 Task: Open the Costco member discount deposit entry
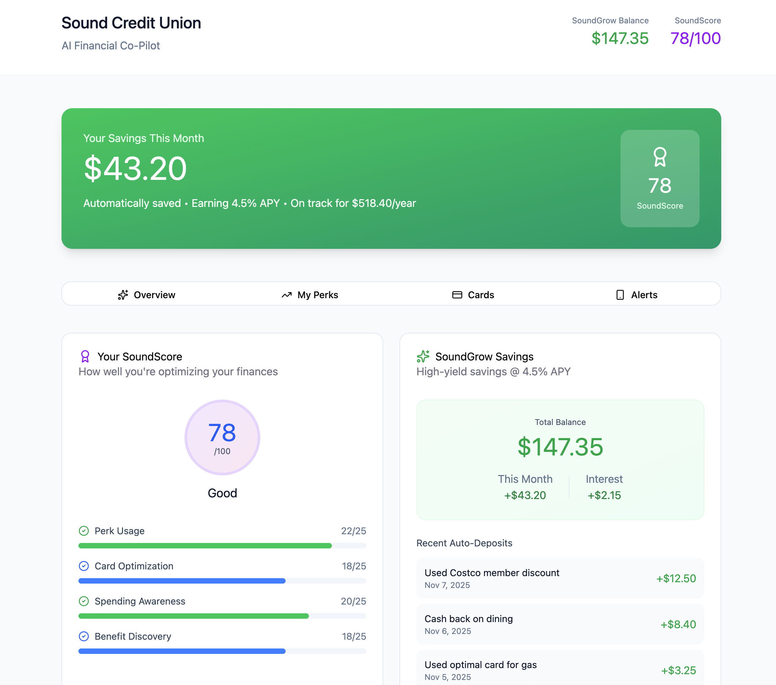pos(560,578)
